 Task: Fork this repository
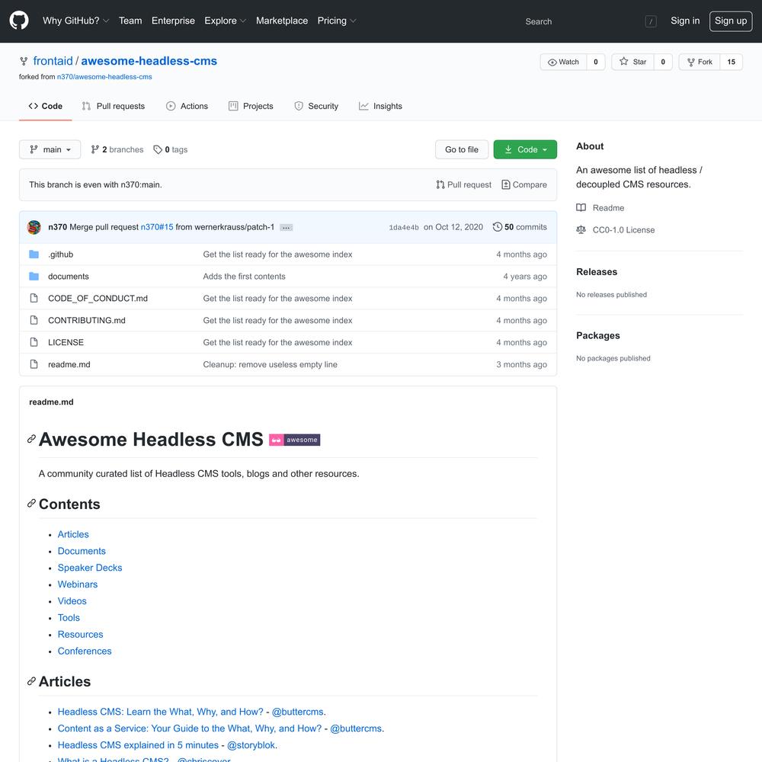700,62
